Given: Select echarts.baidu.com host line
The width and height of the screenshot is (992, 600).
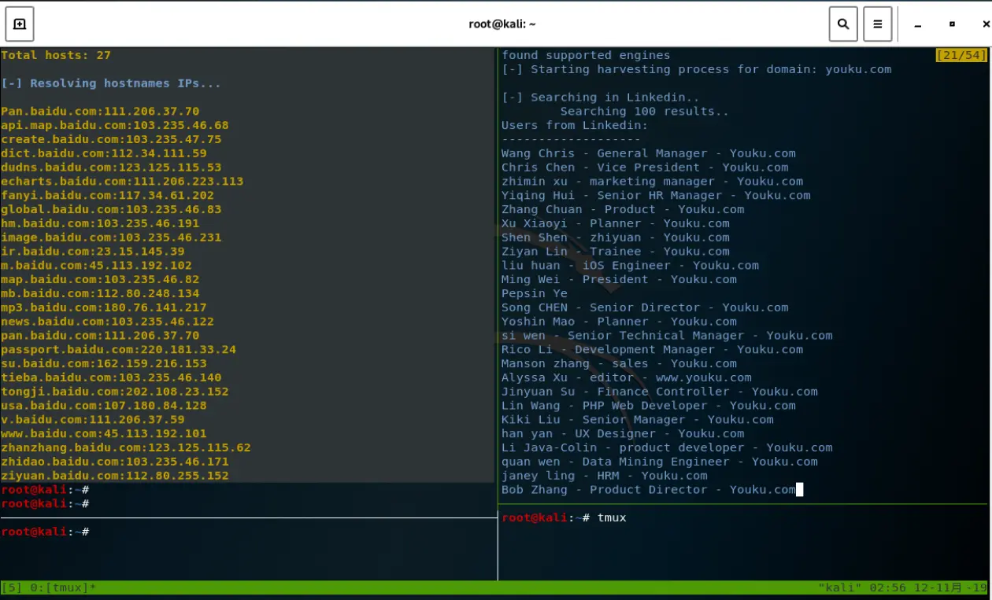Looking at the screenshot, I should pos(122,182).
